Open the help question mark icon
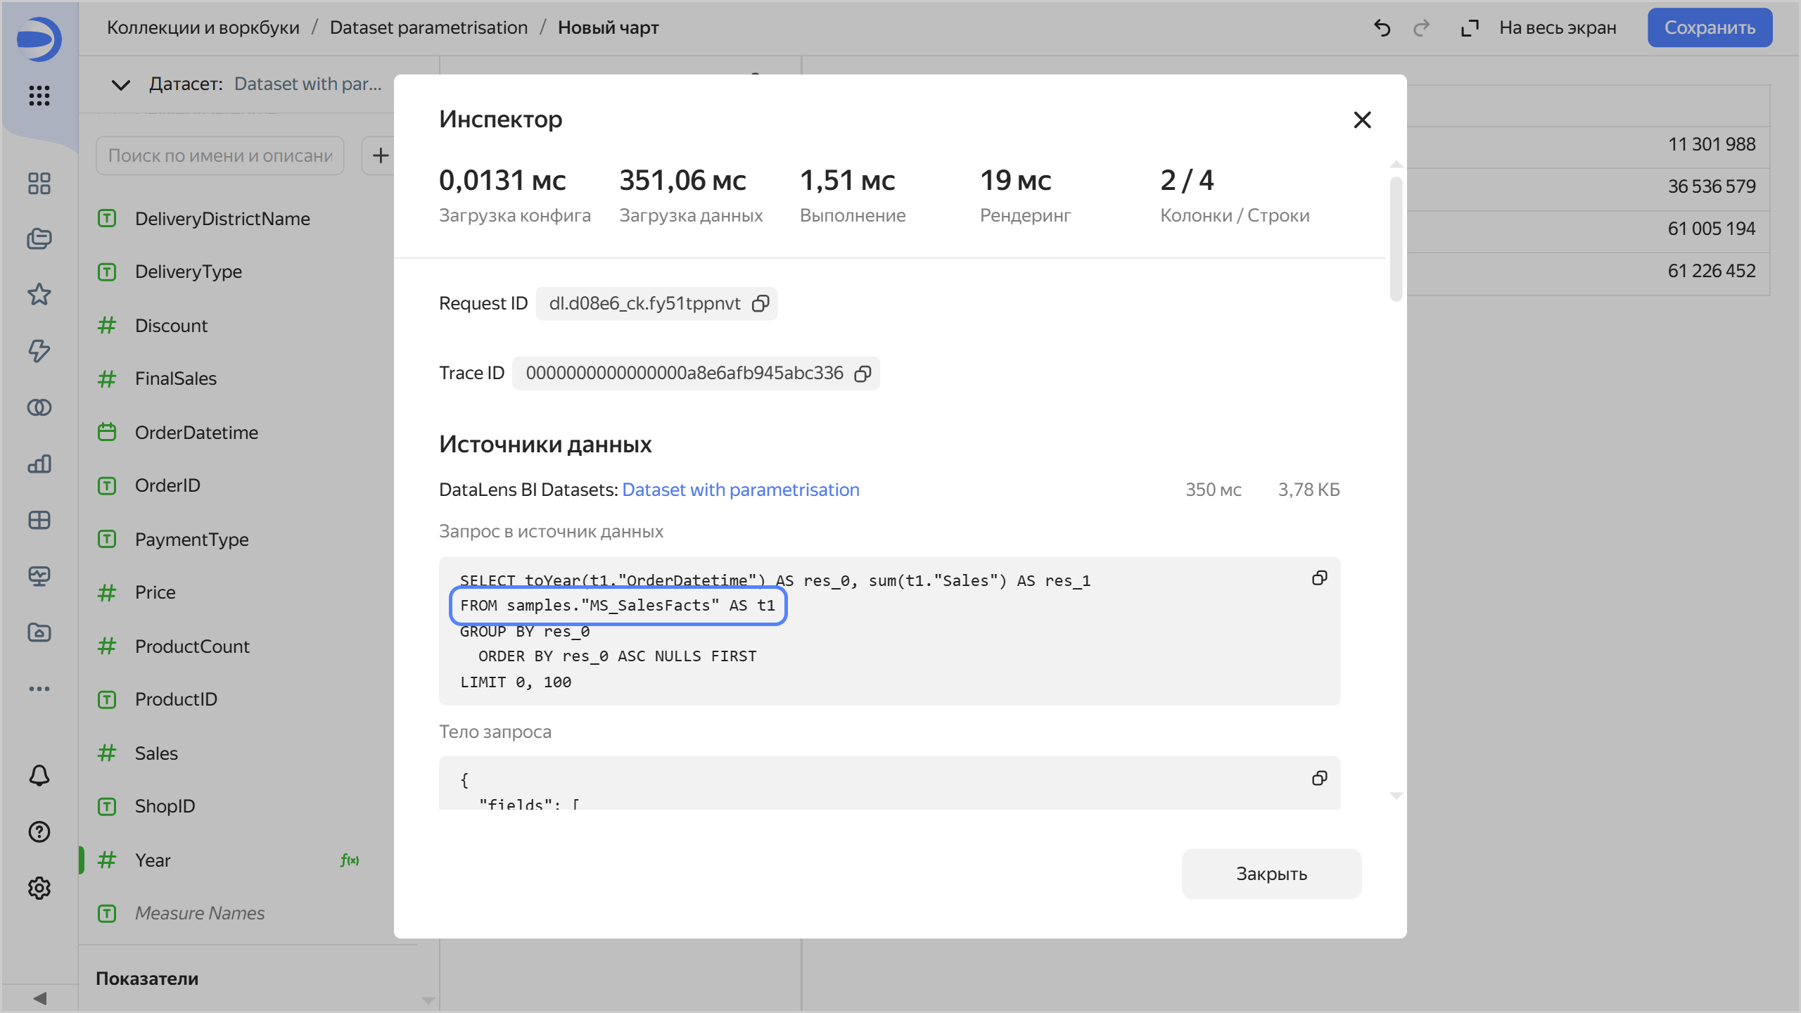The width and height of the screenshot is (1801, 1013). (39, 832)
